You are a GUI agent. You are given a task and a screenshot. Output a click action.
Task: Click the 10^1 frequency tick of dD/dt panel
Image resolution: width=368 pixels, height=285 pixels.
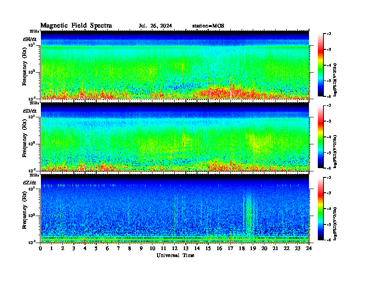[x=32, y=117]
